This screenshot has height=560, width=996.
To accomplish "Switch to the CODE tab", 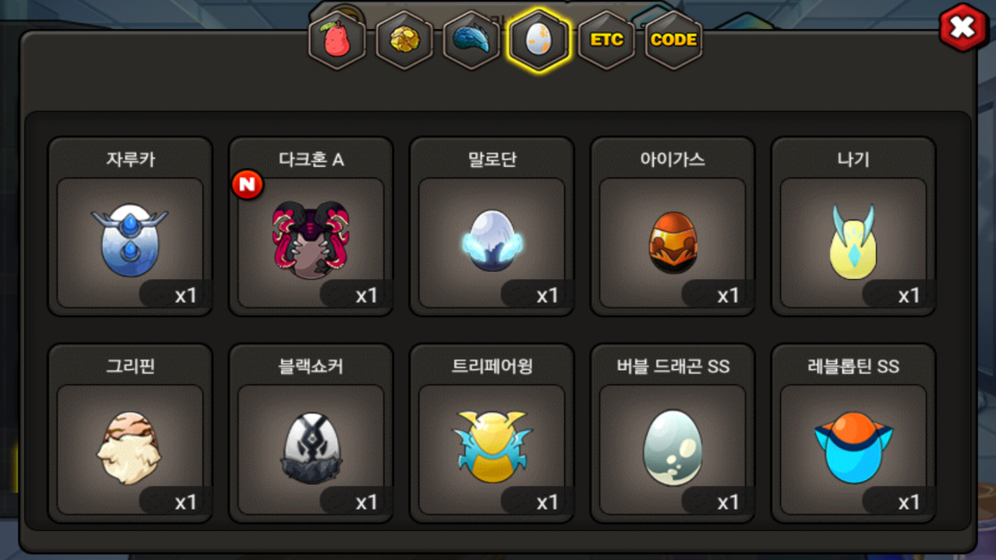I will coord(673,40).
